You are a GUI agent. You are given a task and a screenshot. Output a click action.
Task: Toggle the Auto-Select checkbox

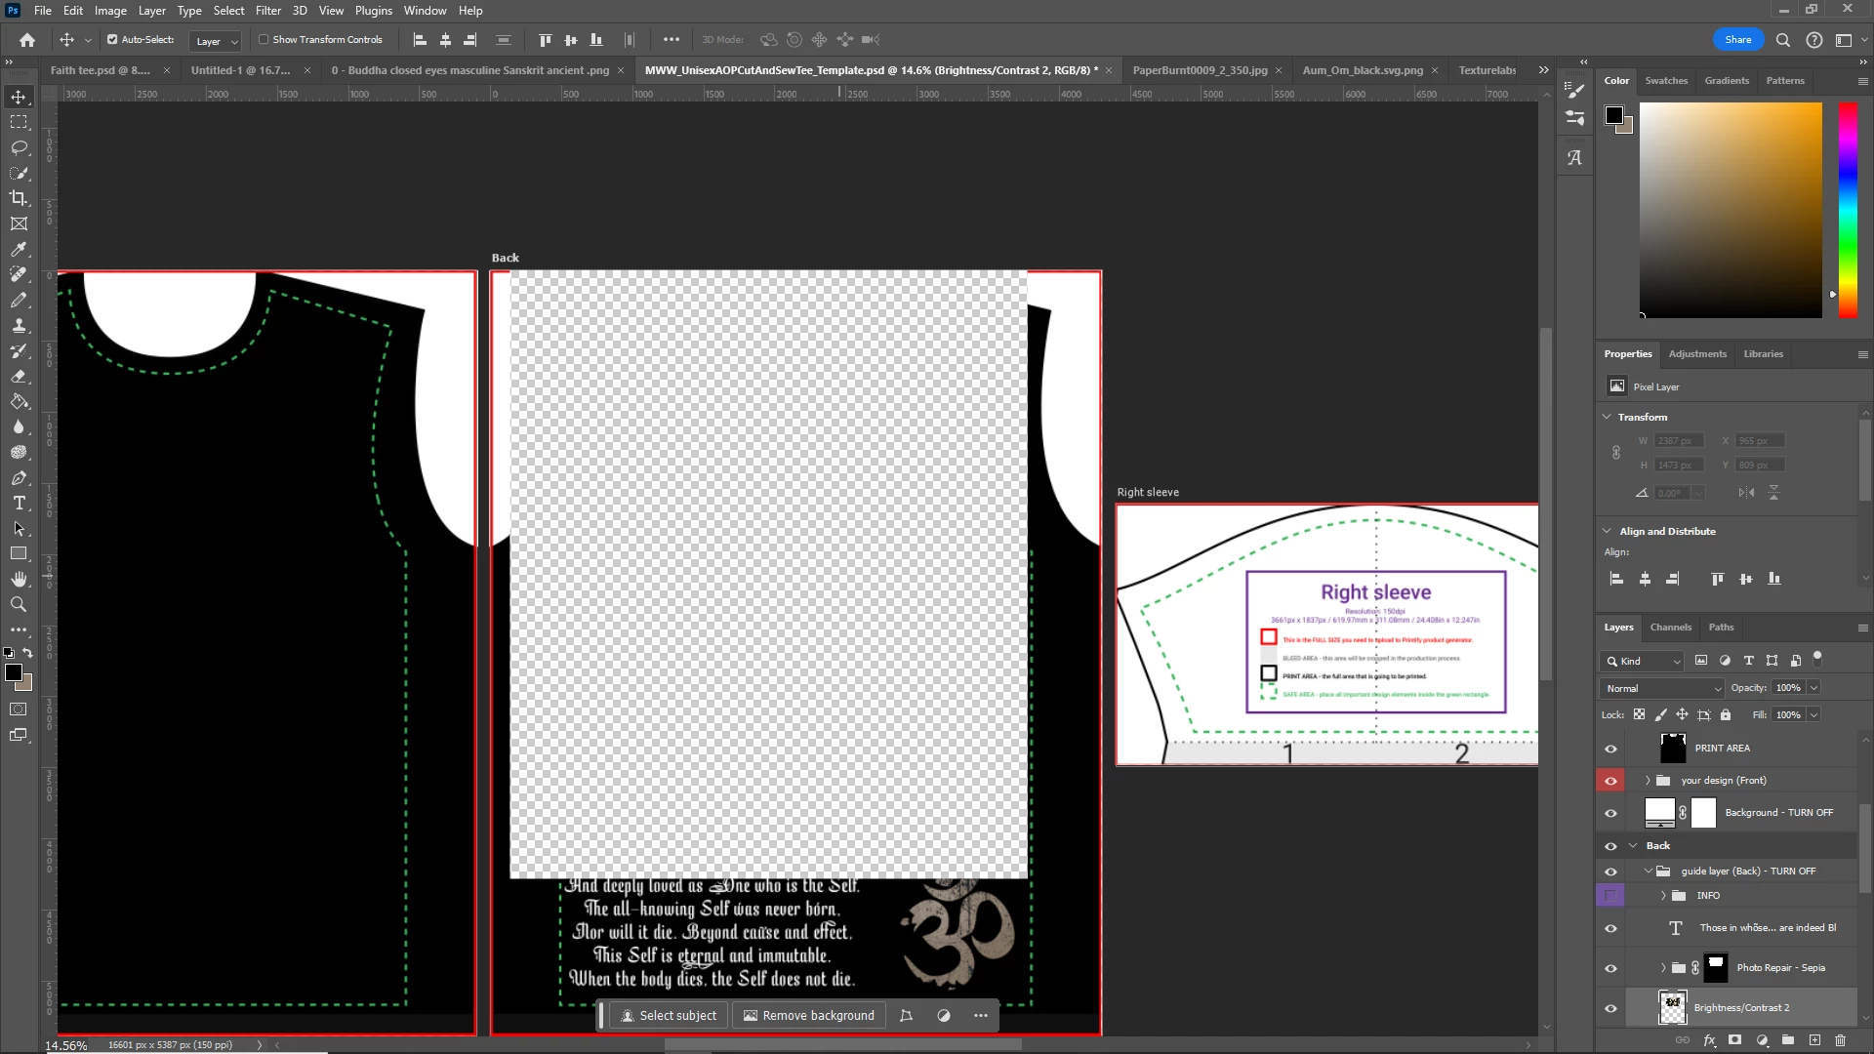click(112, 40)
